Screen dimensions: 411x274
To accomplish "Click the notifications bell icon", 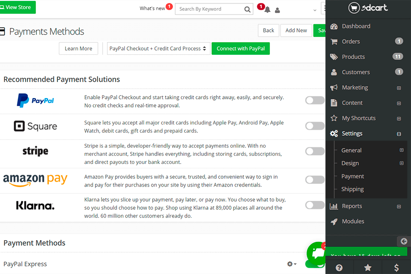I will 267,9.
